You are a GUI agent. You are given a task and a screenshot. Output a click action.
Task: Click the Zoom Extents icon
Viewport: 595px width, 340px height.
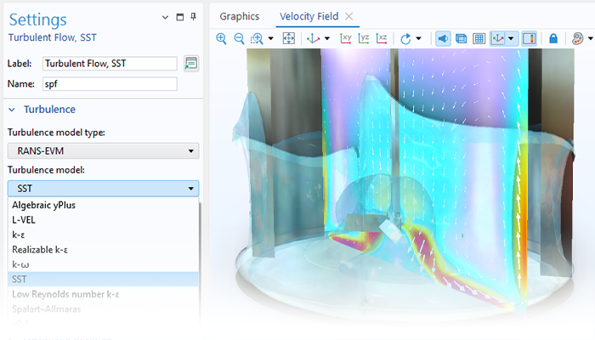(289, 38)
